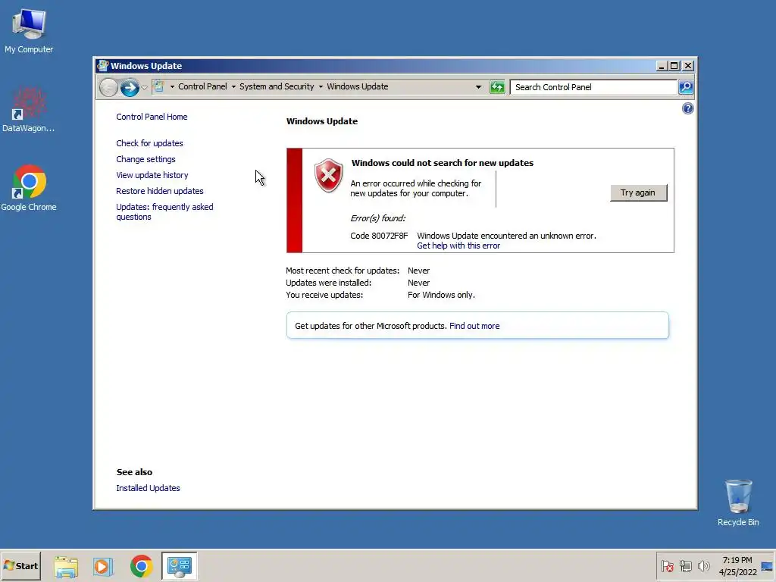Viewport: 776px width, 582px height.
Task: Click inside Search Control Panel field
Action: tap(593, 87)
